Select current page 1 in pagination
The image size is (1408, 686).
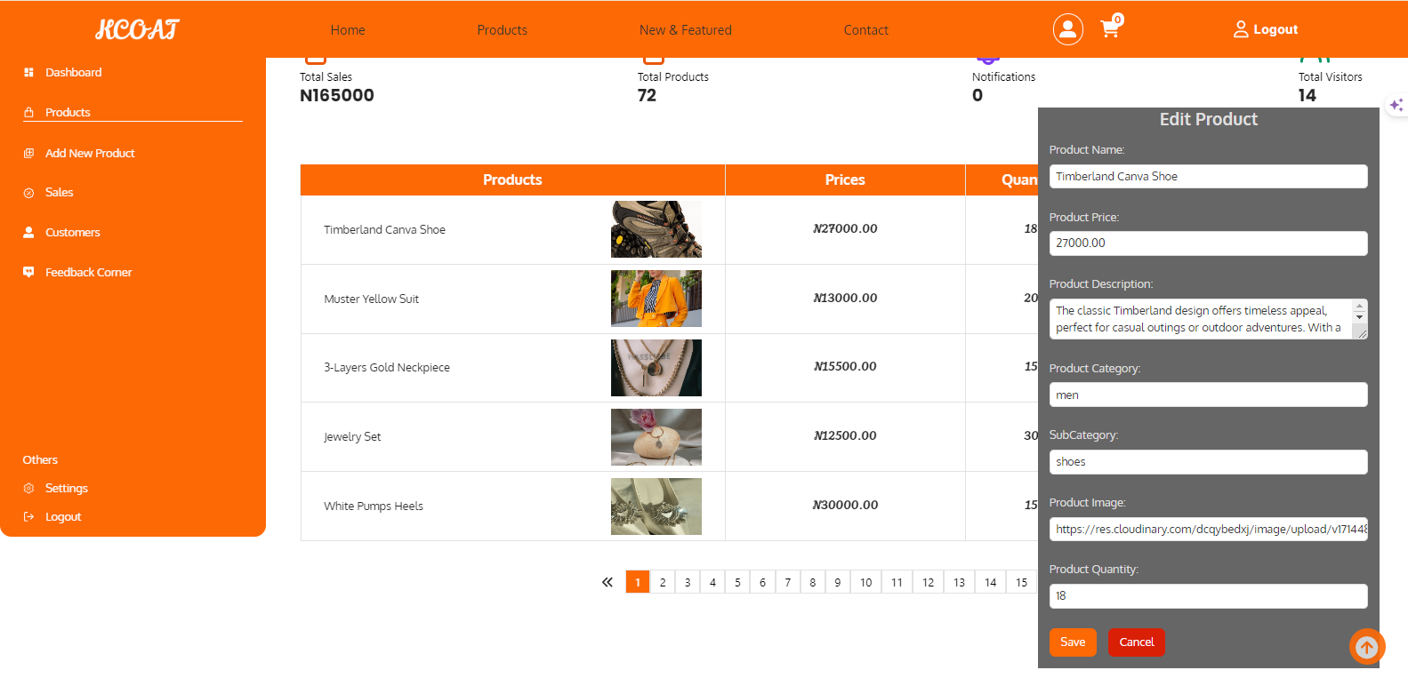point(638,582)
